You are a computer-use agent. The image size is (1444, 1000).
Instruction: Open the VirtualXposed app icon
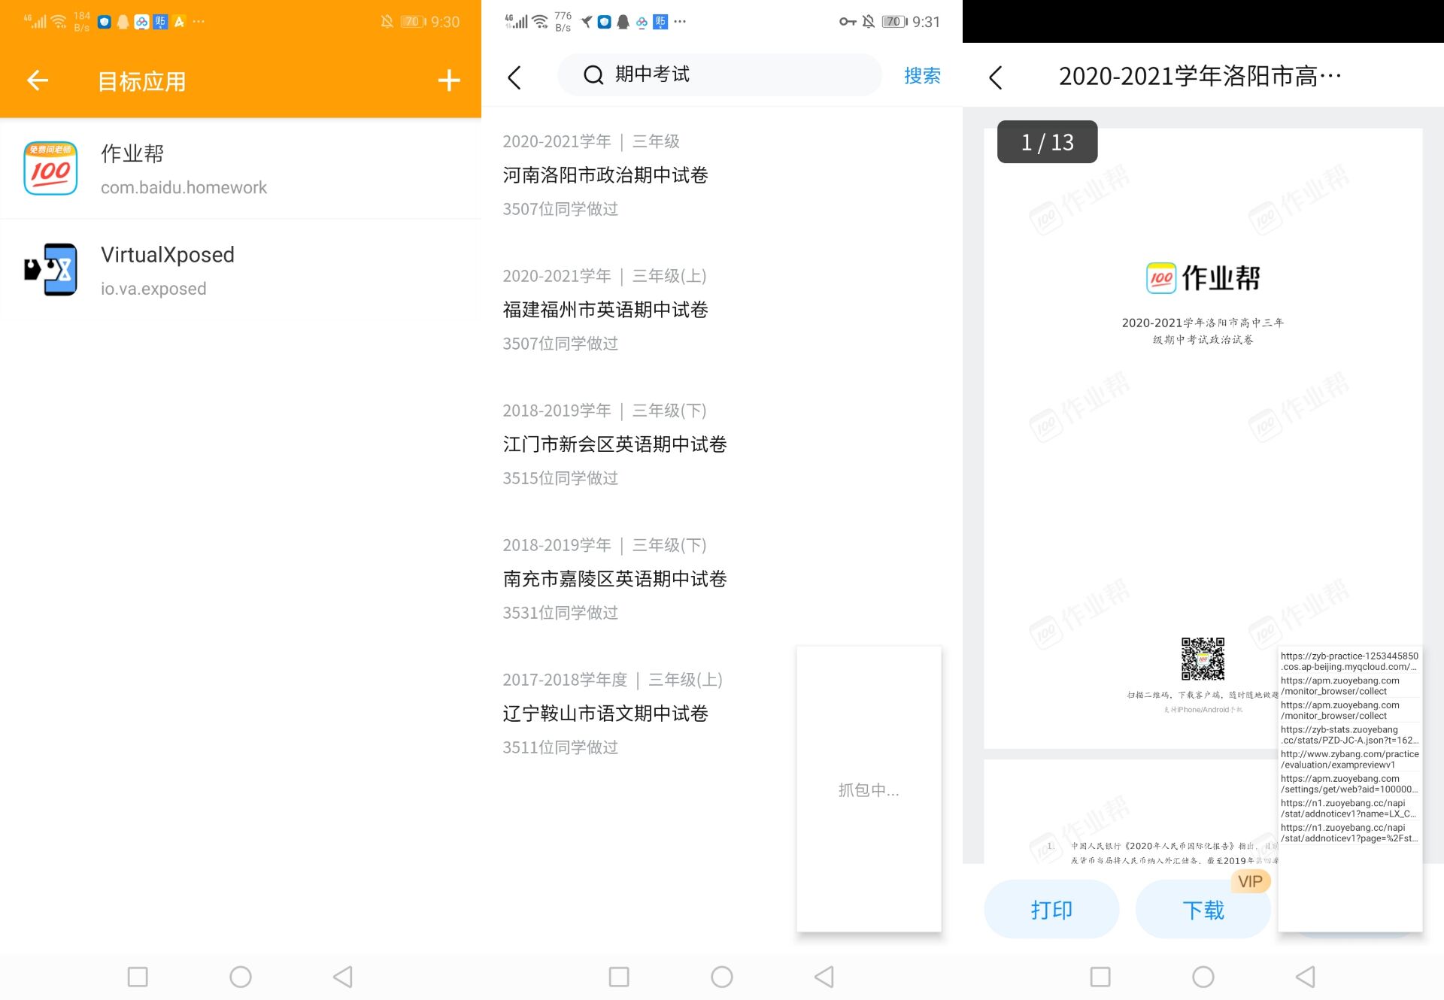click(x=50, y=269)
